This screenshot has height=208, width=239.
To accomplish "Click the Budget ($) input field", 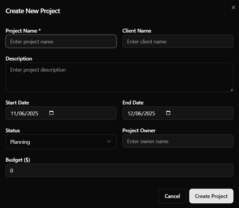I will (x=120, y=170).
